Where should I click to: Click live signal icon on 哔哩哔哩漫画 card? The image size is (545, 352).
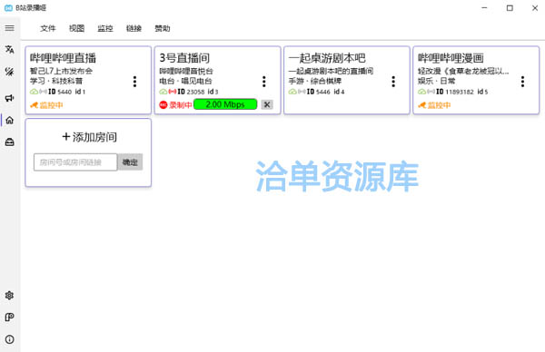coord(431,92)
